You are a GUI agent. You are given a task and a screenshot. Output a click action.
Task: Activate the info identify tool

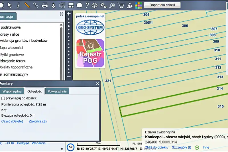pyautogui.click(x=19, y=5)
